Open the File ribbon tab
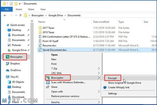157x105 pixels. point(7,9)
